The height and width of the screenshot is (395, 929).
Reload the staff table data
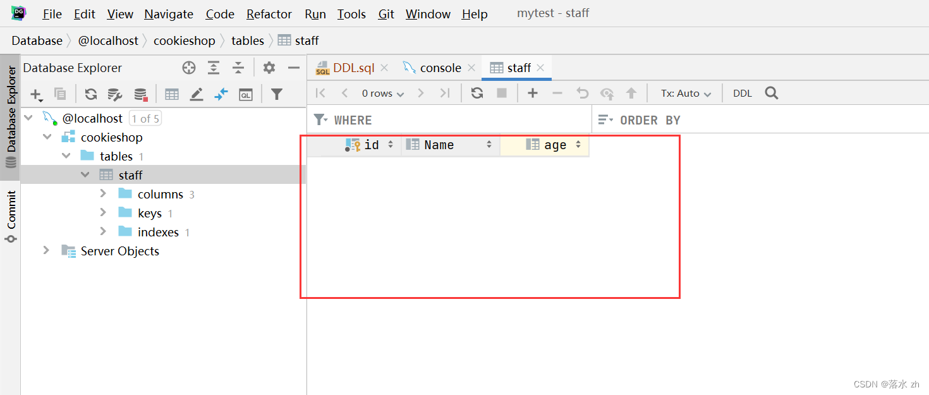[477, 93]
